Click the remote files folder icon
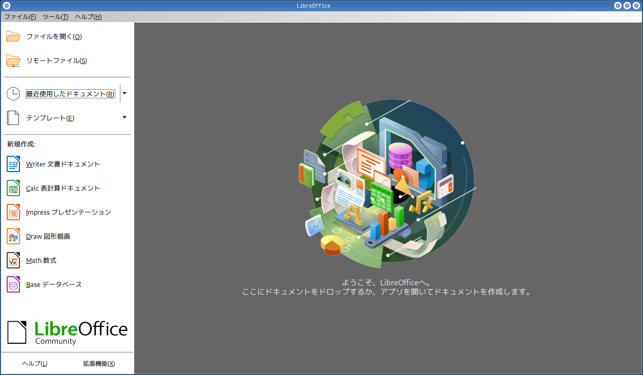Image resolution: width=643 pixels, height=375 pixels. [13, 60]
